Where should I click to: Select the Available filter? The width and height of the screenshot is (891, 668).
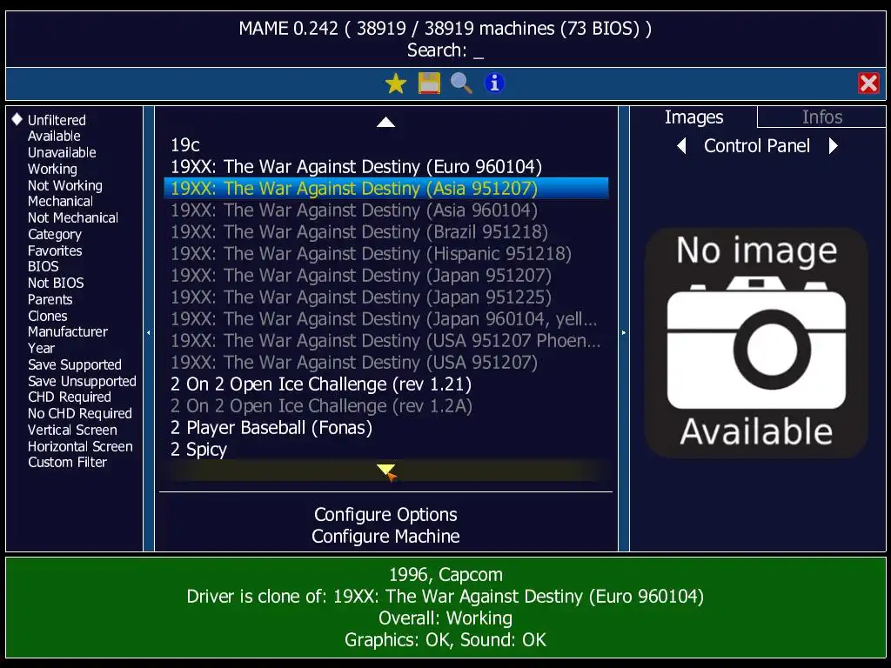pos(54,137)
